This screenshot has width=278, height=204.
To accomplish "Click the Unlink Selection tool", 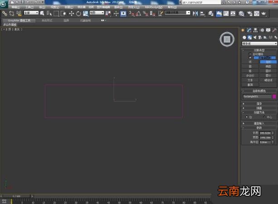I will (12, 14).
